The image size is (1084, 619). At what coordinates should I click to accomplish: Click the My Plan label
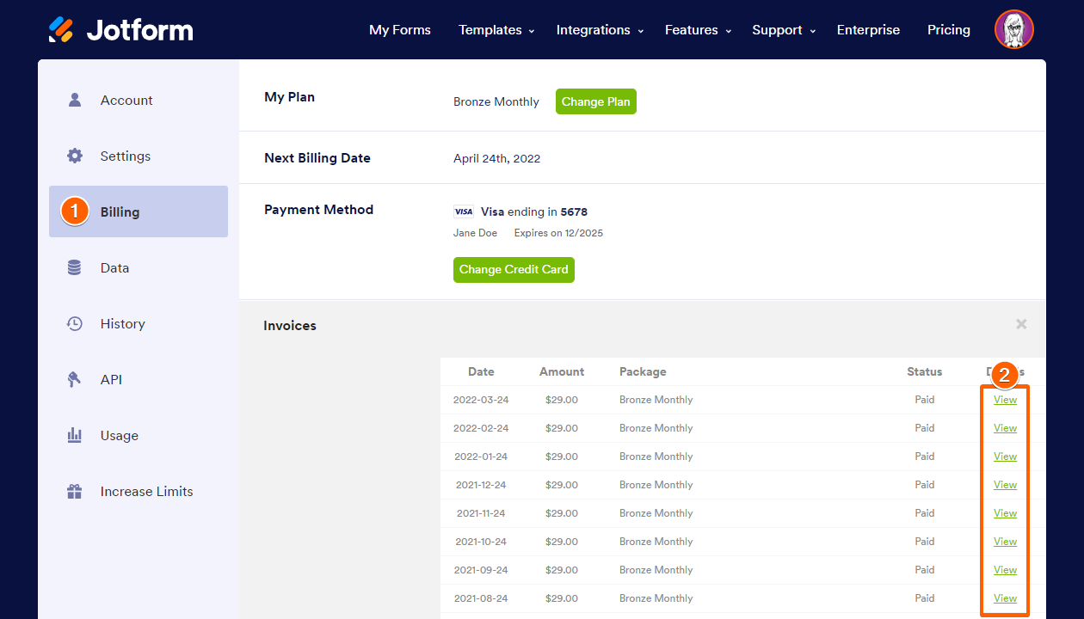point(289,97)
